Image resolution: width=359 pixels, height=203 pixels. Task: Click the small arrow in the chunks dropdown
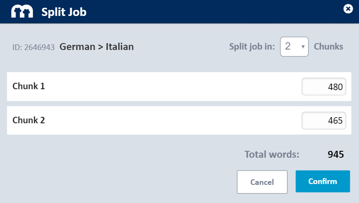303,47
